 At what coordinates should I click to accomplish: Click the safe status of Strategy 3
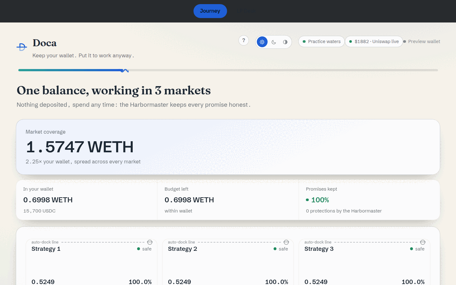(x=417, y=249)
